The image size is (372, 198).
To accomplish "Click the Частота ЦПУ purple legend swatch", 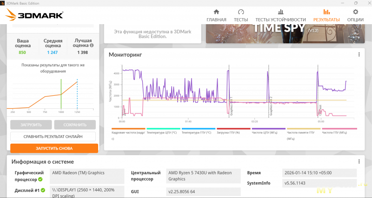I will 269,129.
